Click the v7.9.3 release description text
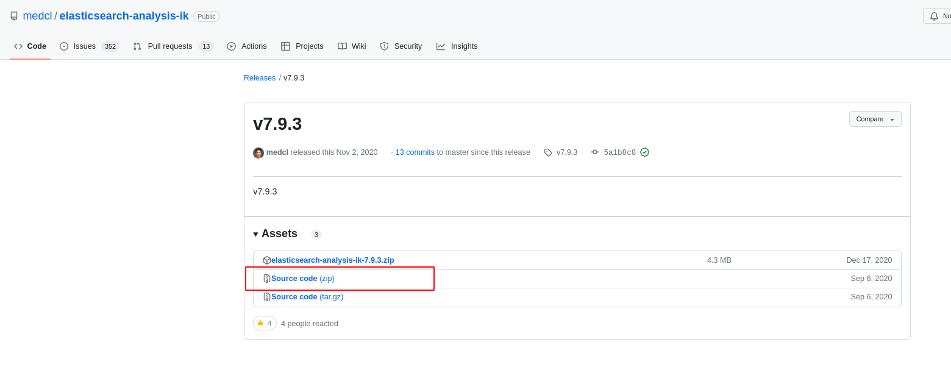The image size is (951, 367). coord(265,191)
